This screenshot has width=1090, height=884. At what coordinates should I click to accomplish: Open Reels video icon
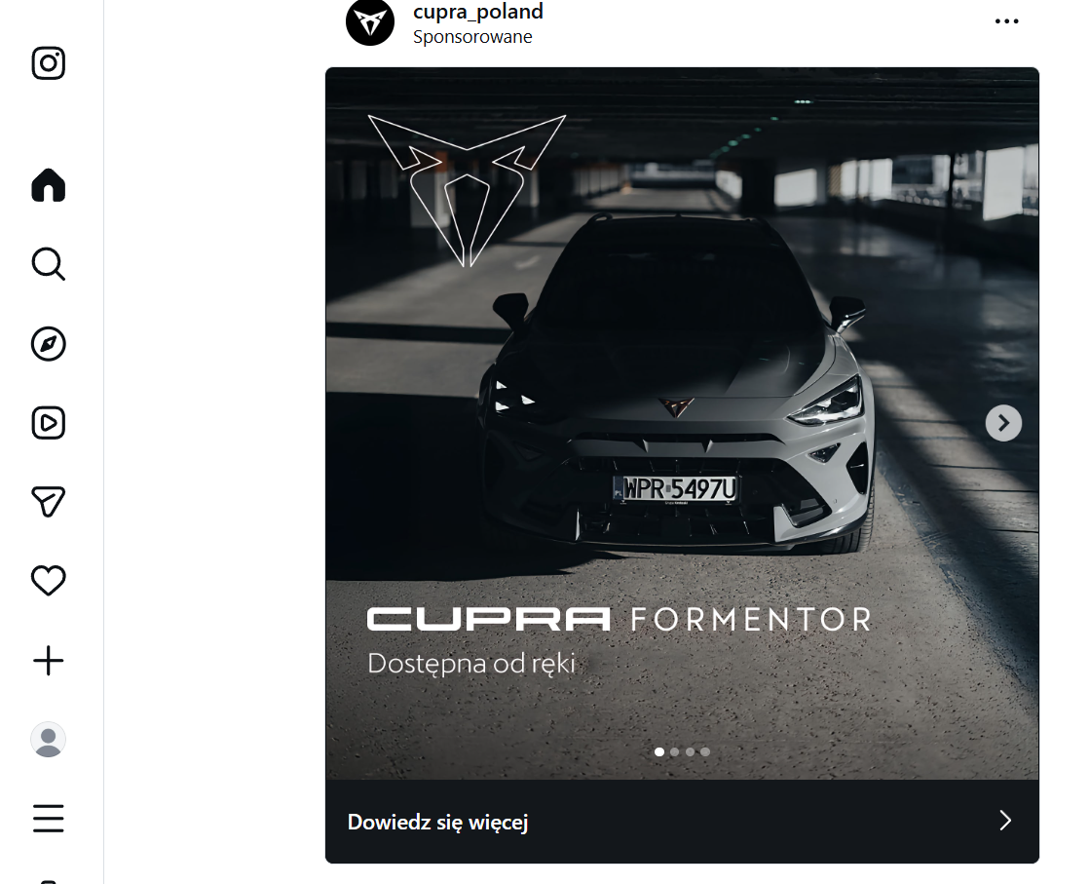click(48, 423)
